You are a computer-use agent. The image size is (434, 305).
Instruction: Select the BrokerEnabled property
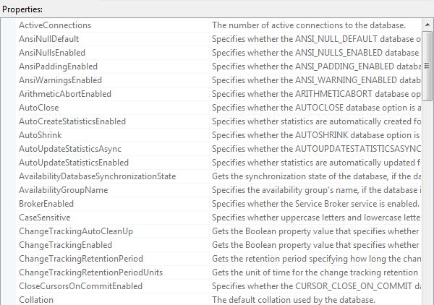(46, 204)
